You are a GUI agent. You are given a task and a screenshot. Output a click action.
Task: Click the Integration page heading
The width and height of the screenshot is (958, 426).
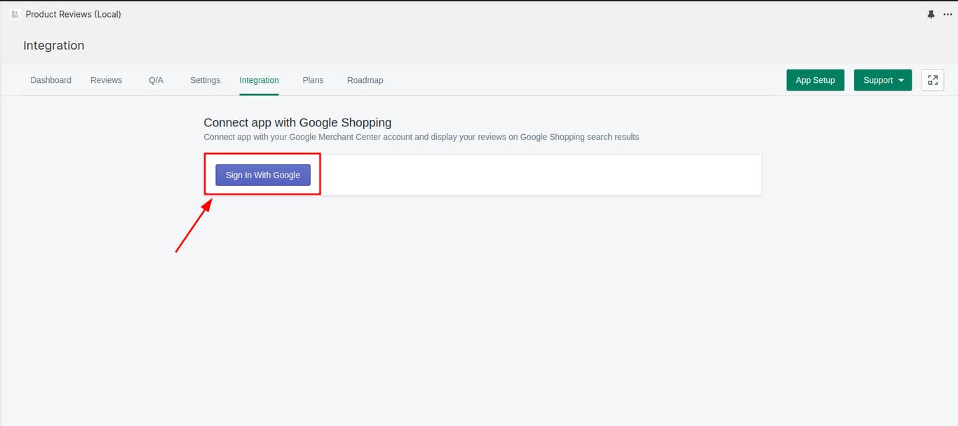click(54, 46)
